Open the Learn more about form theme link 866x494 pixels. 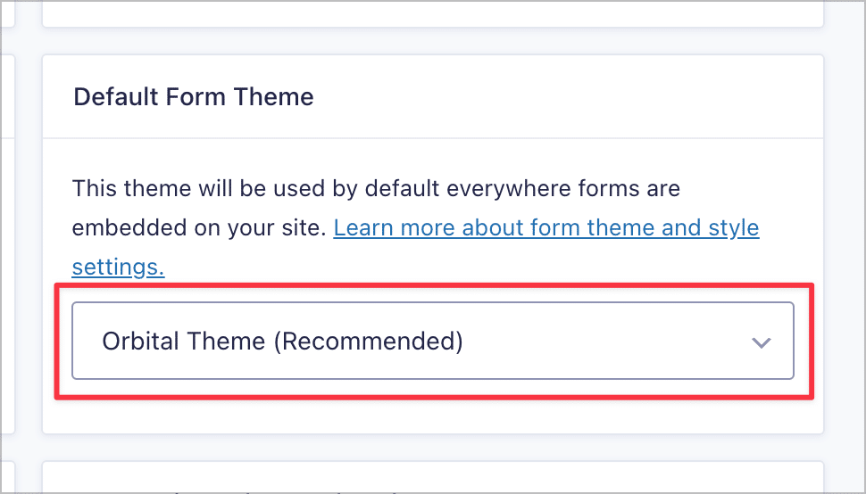coord(545,227)
